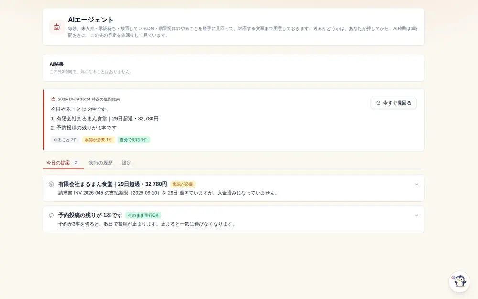Click the そのまま実行OK tag on 予約投稿 card

tap(143, 215)
